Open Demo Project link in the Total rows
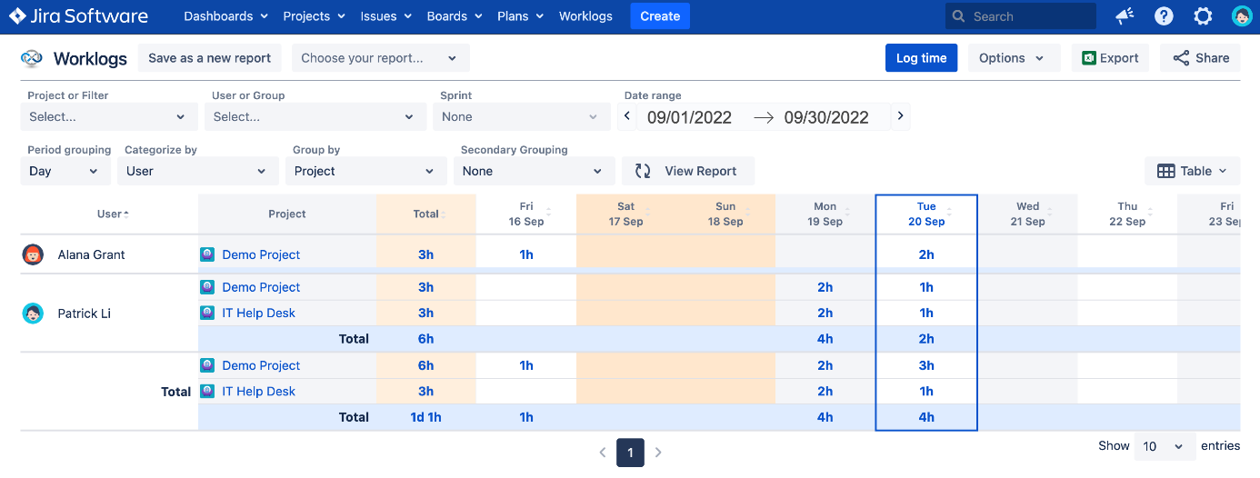 click(261, 365)
